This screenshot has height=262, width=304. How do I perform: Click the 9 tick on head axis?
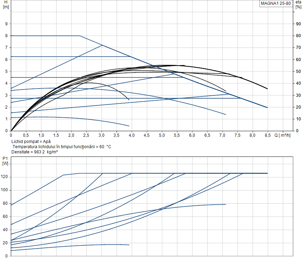click(6, 24)
